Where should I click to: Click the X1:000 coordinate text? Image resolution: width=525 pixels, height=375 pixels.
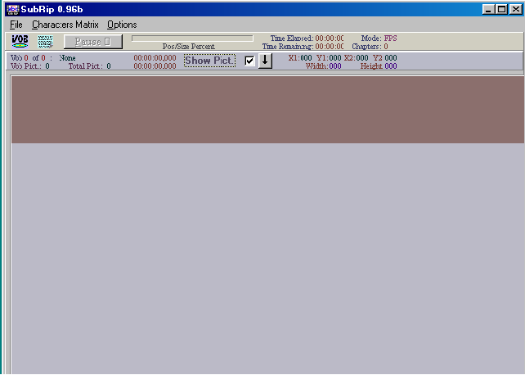click(x=300, y=57)
